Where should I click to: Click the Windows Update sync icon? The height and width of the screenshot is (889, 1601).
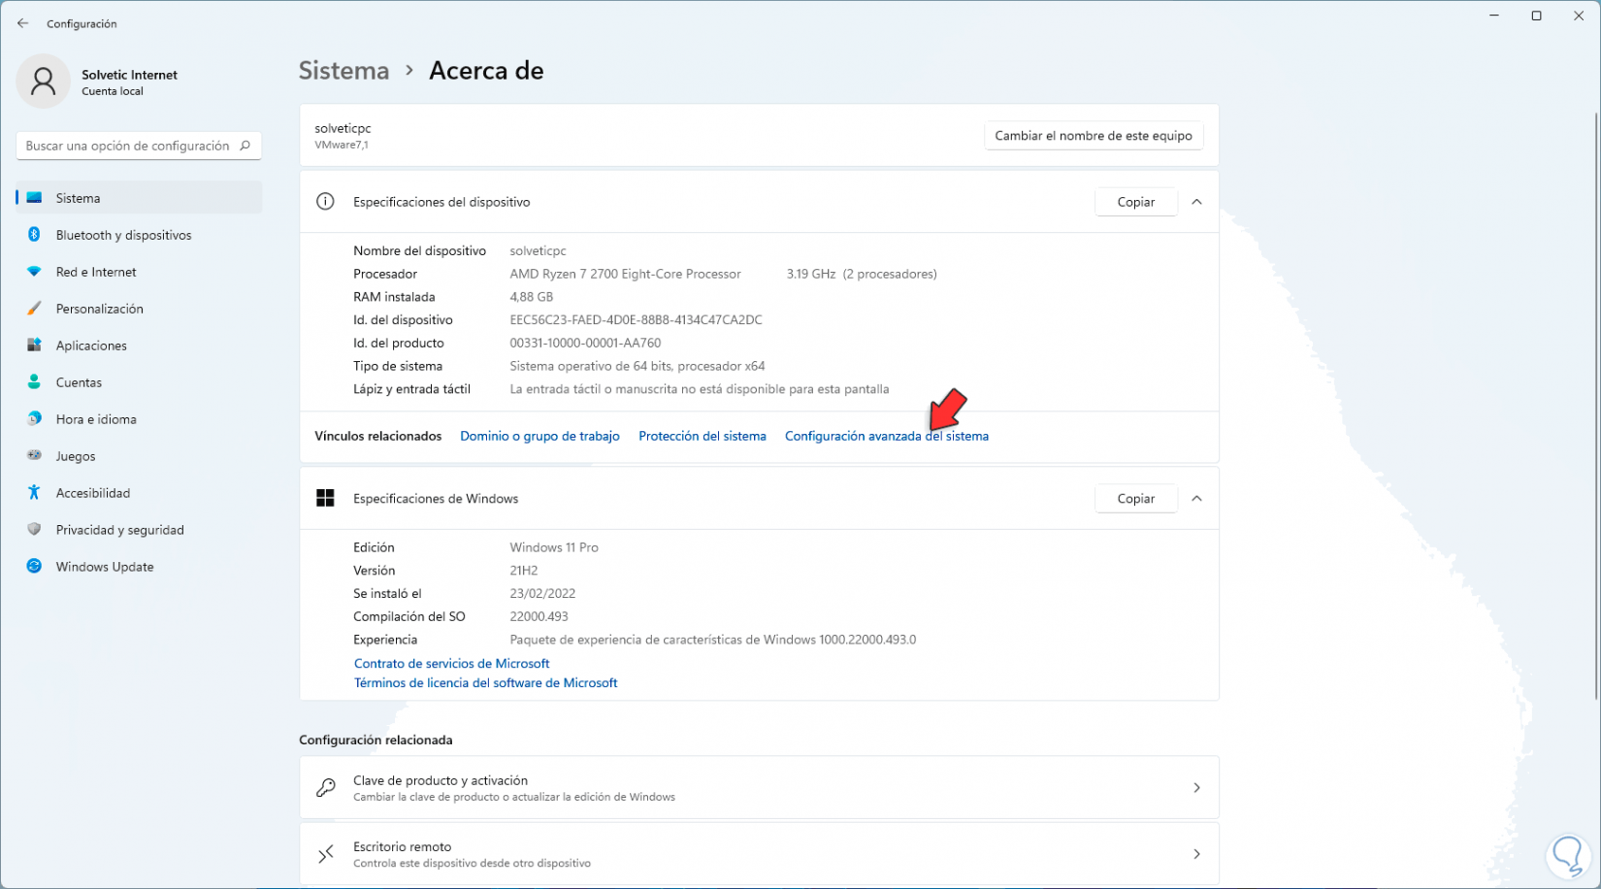click(x=35, y=567)
